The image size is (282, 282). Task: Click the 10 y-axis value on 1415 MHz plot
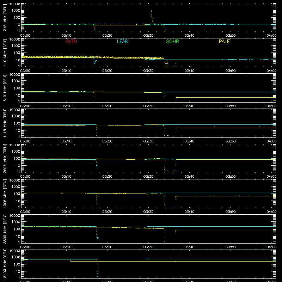[18, 130]
